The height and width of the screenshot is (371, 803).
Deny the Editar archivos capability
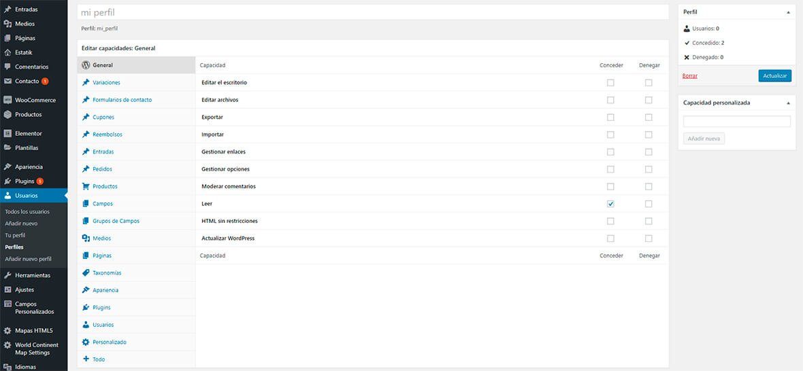click(x=649, y=100)
